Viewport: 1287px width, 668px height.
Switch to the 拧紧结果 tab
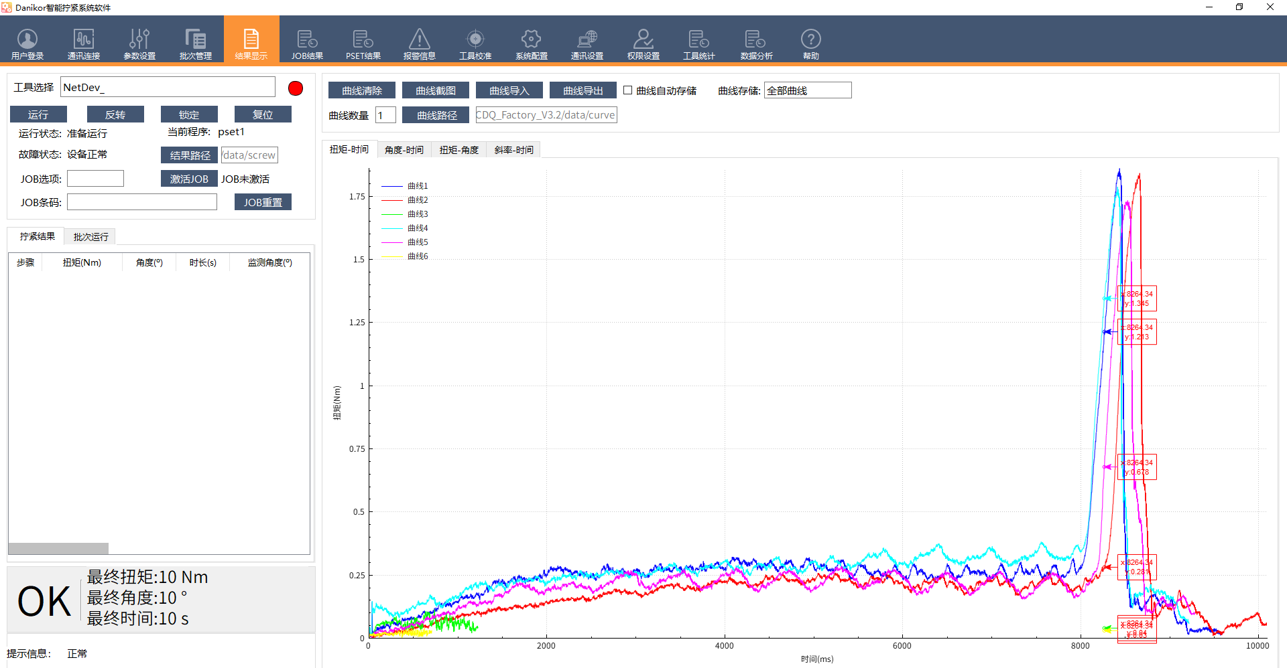pyautogui.click(x=37, y=236)
